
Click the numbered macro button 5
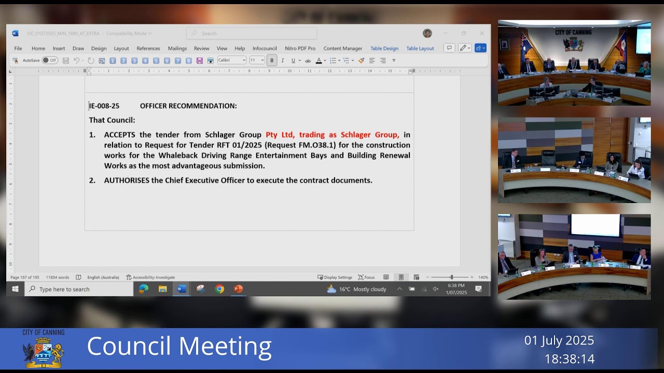[x=156, y=61]
